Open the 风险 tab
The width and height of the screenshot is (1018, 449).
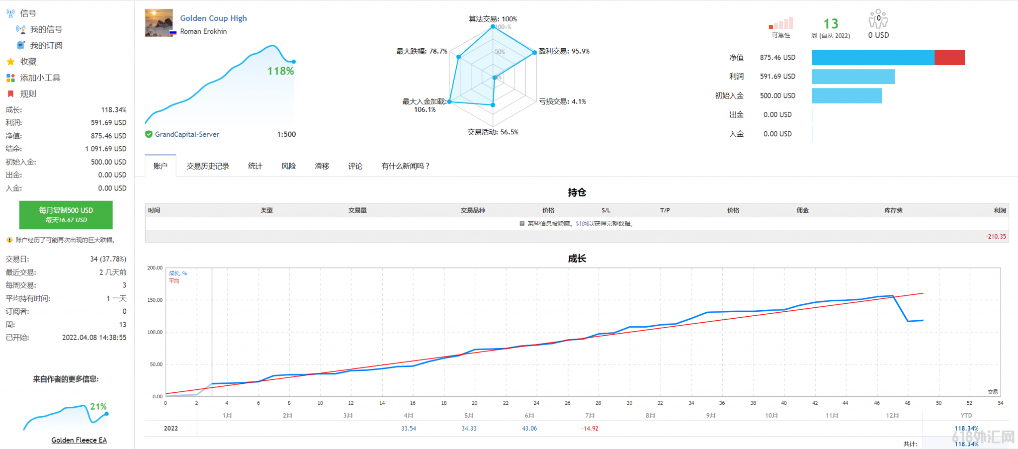click(288, 166)
